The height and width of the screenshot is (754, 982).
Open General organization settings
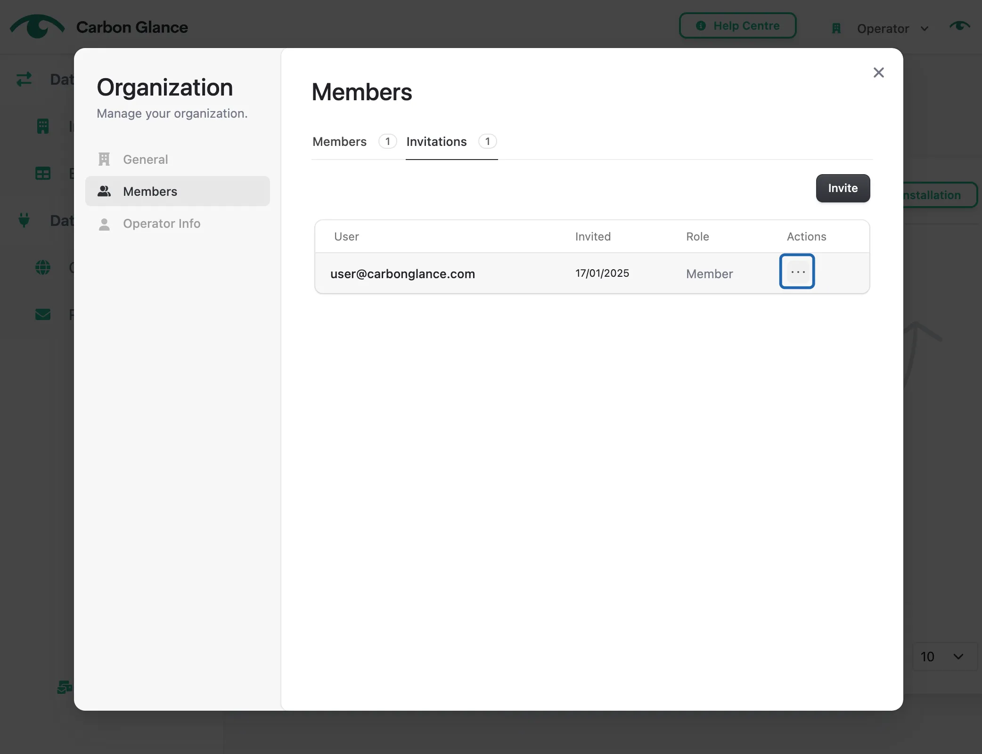[178, 160]
